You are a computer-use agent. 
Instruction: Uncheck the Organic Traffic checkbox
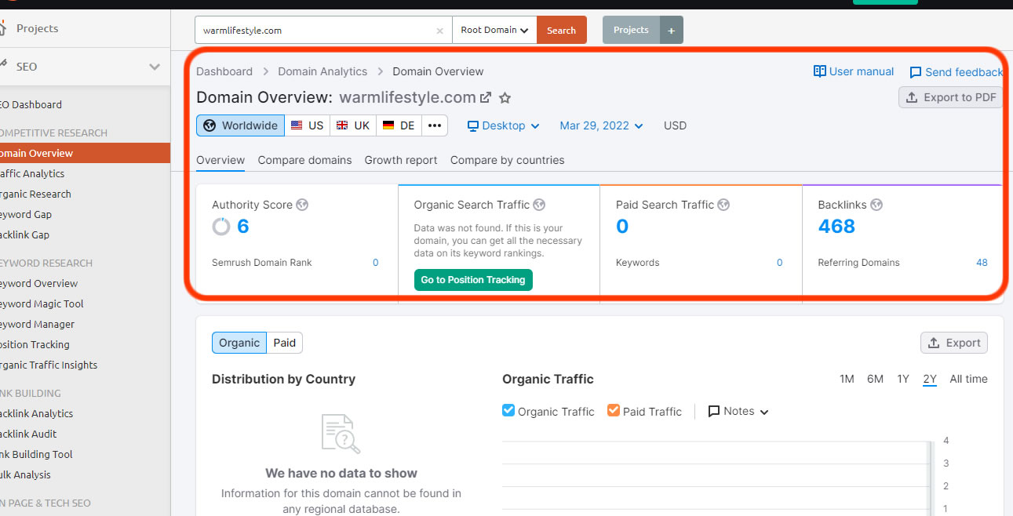pos(508,410)
